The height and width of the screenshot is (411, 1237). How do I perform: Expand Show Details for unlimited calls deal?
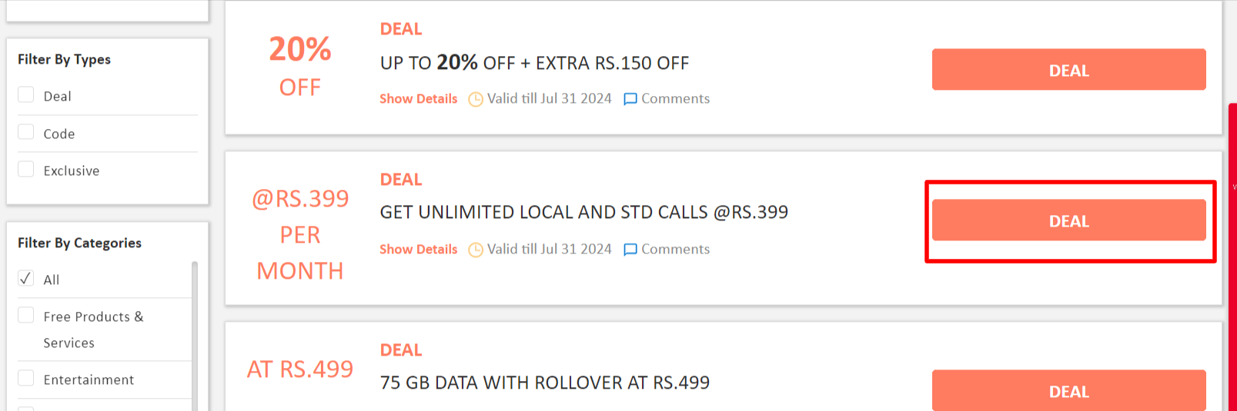tap(418, 250)
